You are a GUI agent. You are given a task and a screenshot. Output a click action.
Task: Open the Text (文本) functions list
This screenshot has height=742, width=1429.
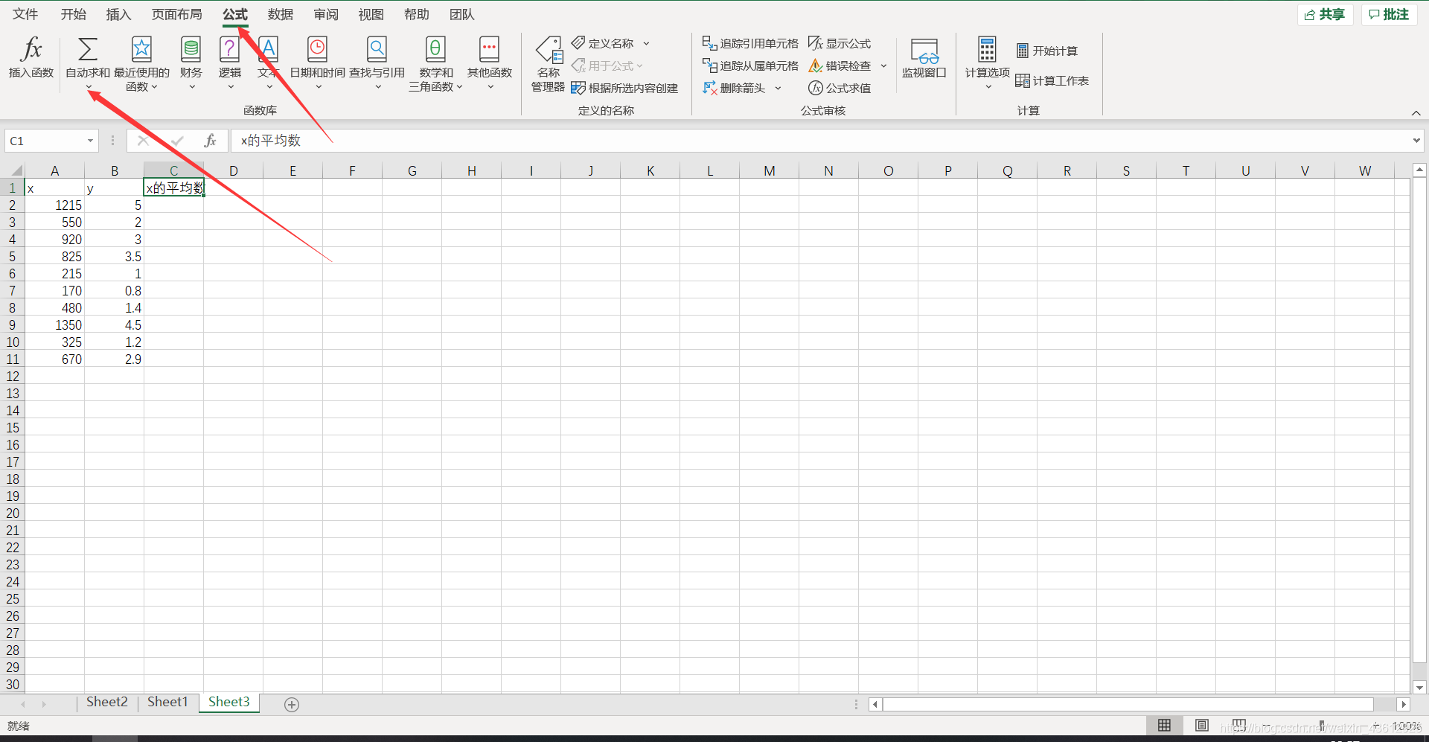click(x=269, y=64)
